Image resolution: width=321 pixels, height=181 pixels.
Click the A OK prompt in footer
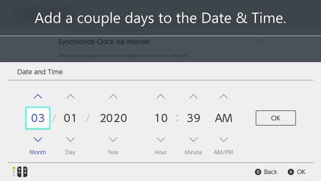pos(296,172)
